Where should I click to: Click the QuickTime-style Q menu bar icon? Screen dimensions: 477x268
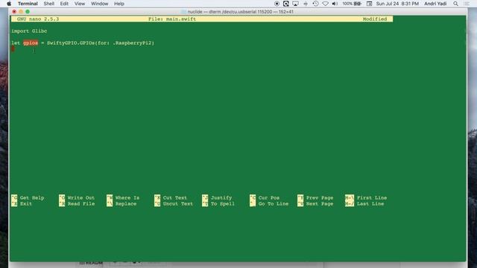(286, 4)
